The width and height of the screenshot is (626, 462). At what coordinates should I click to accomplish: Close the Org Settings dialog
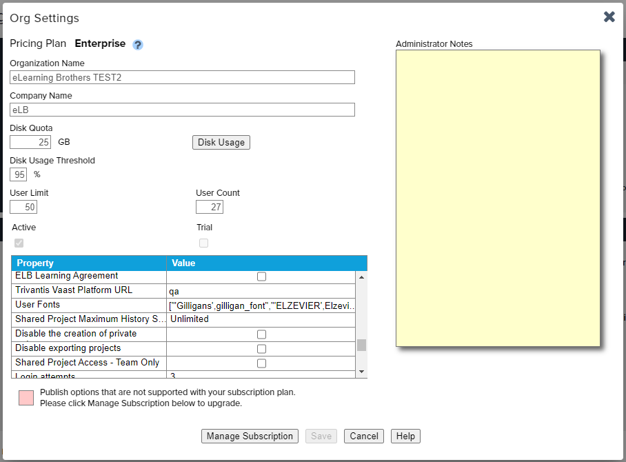point(609,17)
